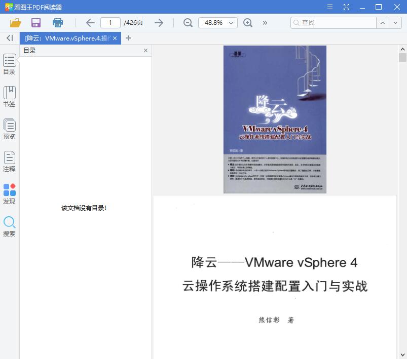Click the title text 降云——VMware vSphere 4
The image size is (407, 359).
click(x=274, y=262)
